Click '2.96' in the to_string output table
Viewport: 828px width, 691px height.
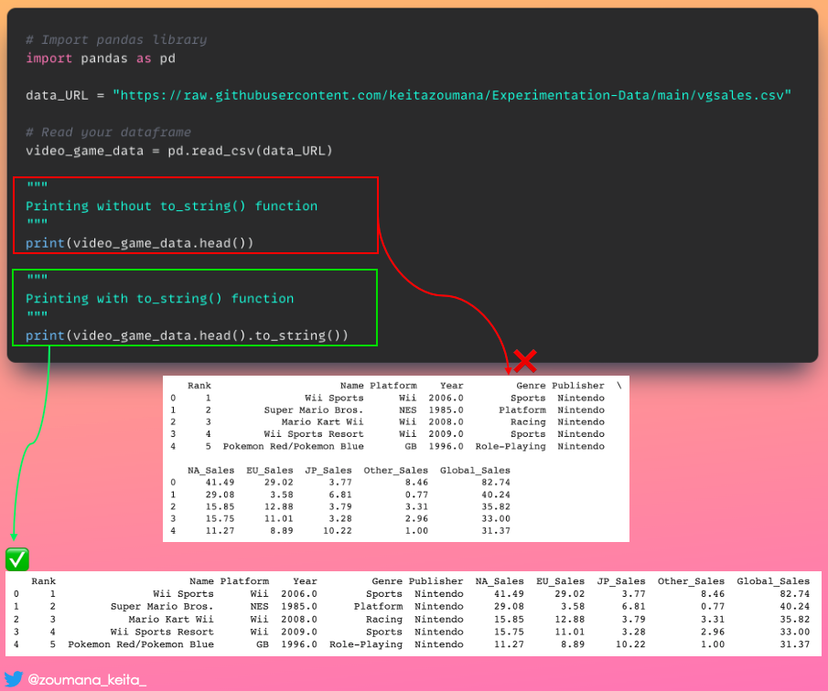click(x=713, y=632)
